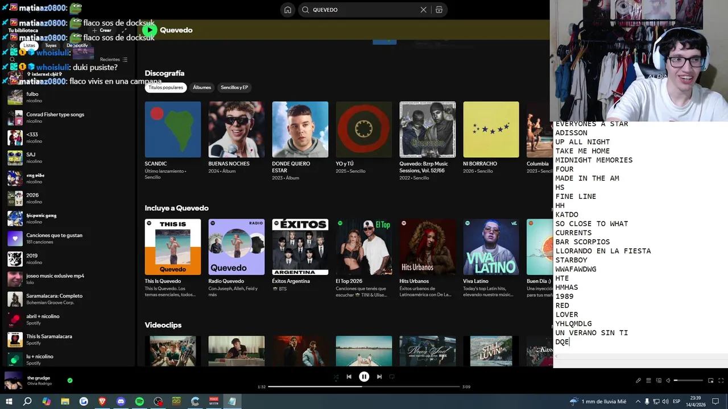Image resolution: width=728 pixels, height=409 pixels.
Task: Switch to the Sencillos y EP tab
Action: tap(234, 87)
